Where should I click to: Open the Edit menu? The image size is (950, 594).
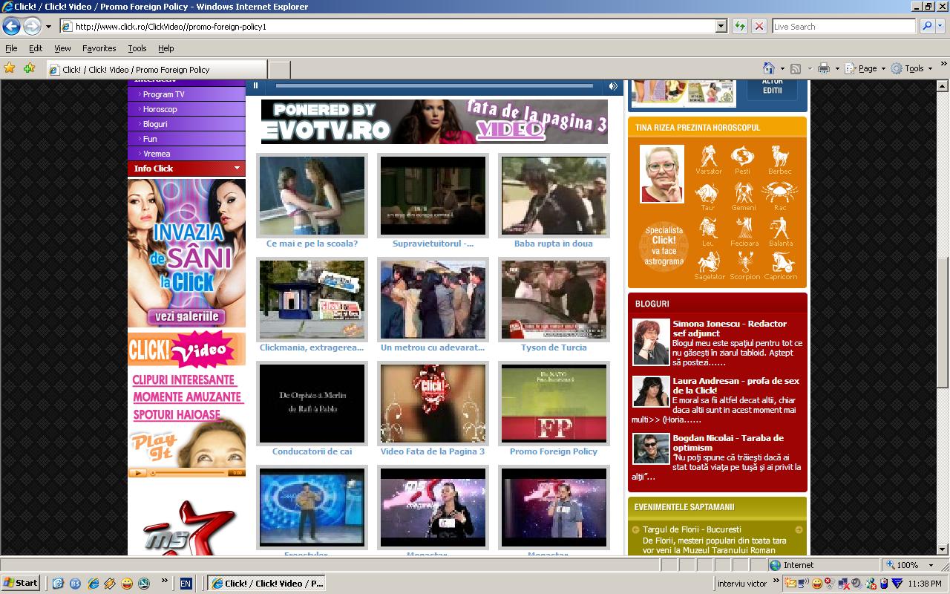click(x=36, y=48)
